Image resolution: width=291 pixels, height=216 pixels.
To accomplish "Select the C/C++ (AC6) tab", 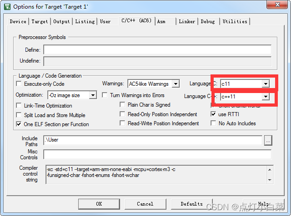I will (x=136, y=20).
